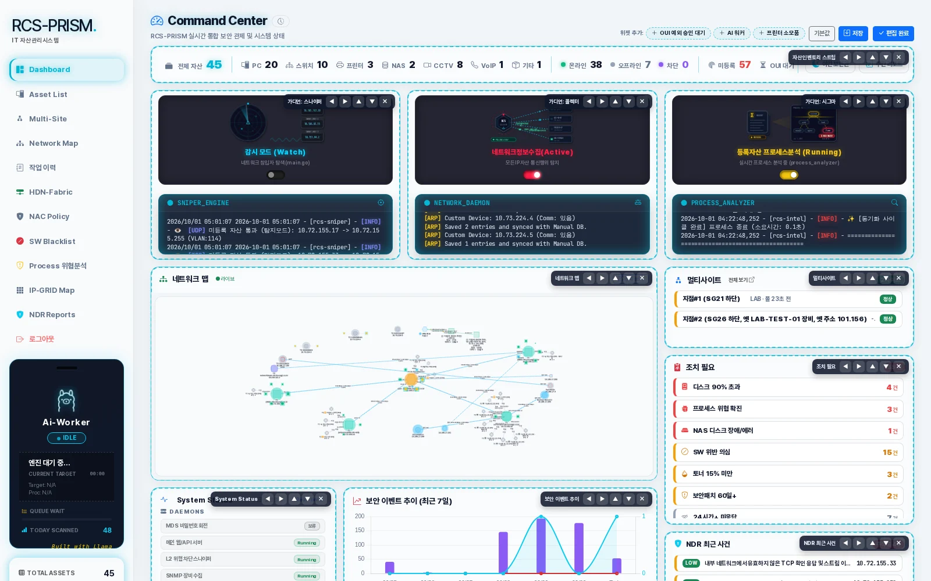Open Network Map in the sidebar

click(x=54, y=144)
